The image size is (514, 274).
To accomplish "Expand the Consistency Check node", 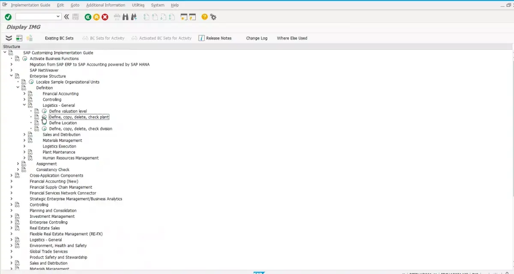I will (18, 170).
